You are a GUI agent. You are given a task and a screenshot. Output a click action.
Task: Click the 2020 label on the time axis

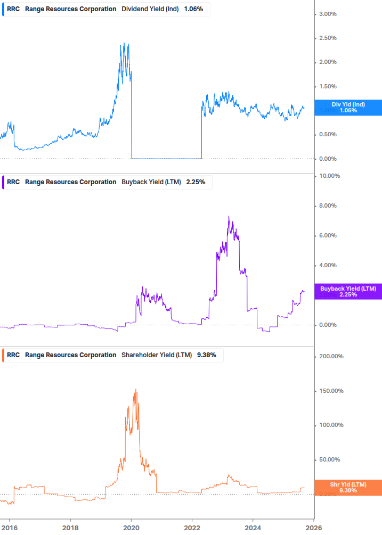click(x=131, y=528)
